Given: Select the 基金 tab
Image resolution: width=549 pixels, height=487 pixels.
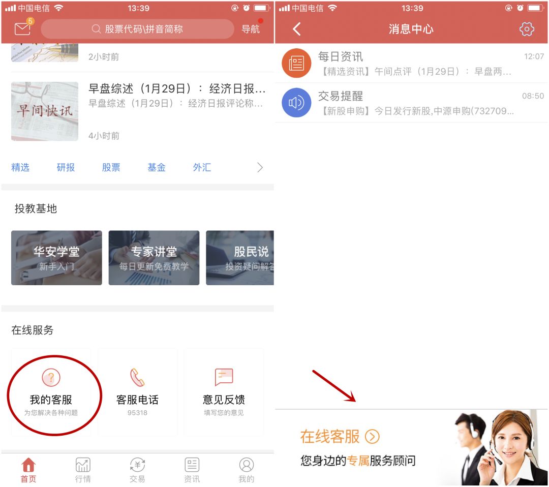Looking at the screenshot, I should coord(157,167).
